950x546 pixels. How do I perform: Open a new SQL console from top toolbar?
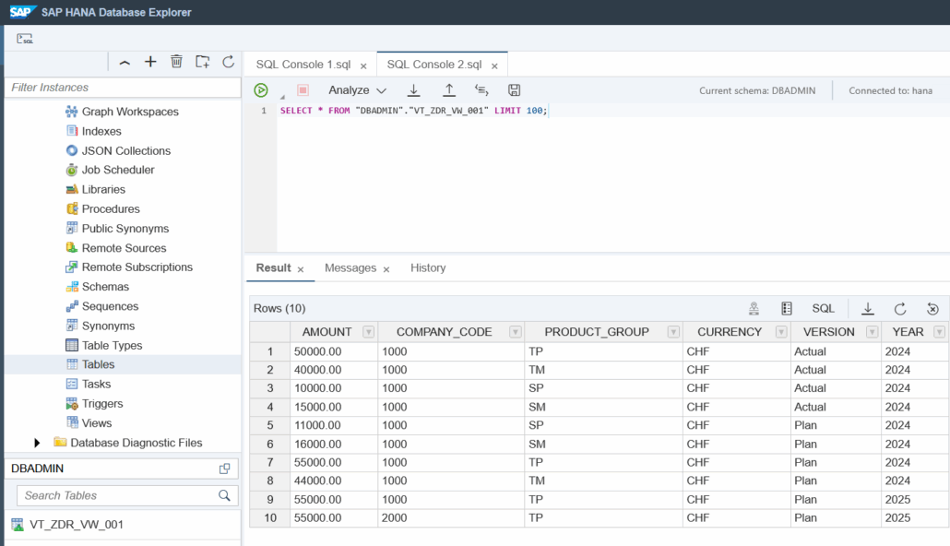25,39
